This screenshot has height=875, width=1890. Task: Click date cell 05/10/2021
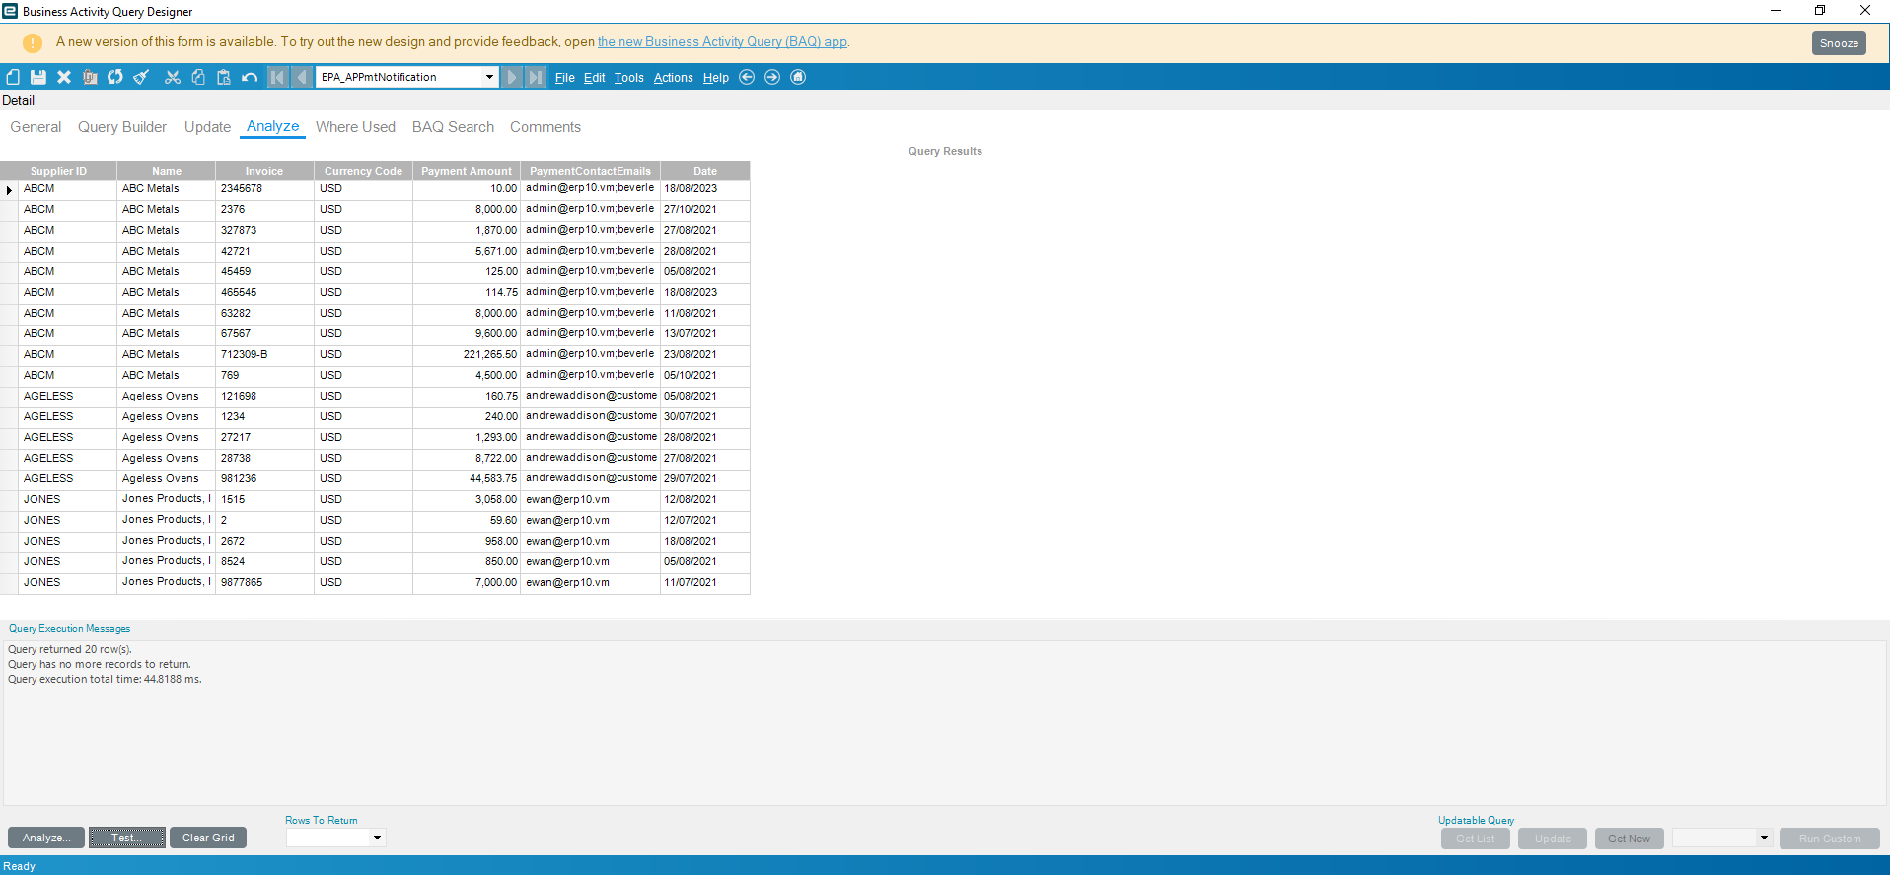coord(704,376)
